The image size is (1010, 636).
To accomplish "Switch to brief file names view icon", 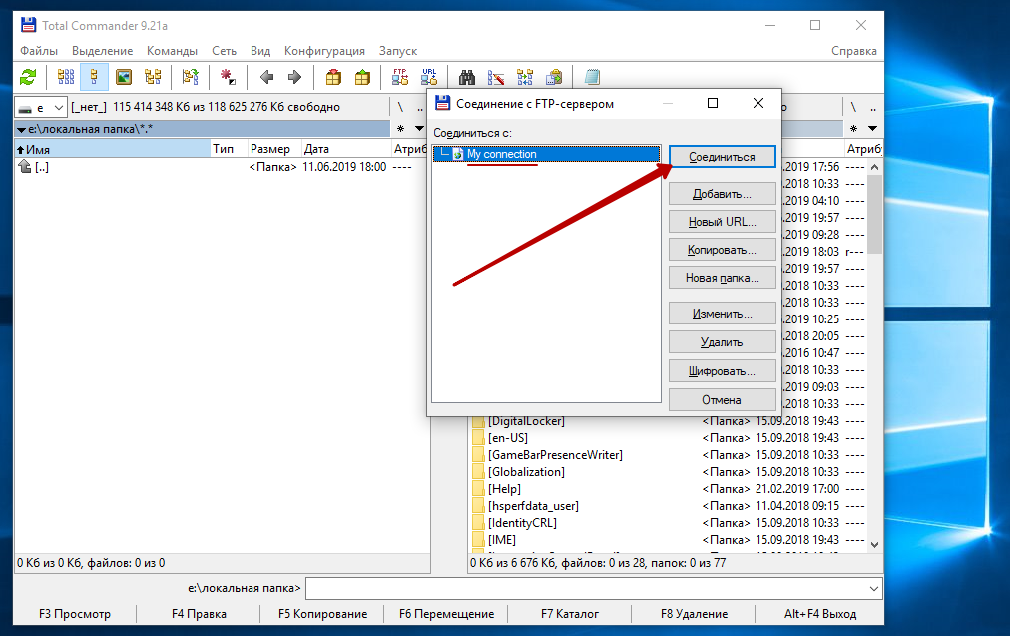I will coord(66,77).
